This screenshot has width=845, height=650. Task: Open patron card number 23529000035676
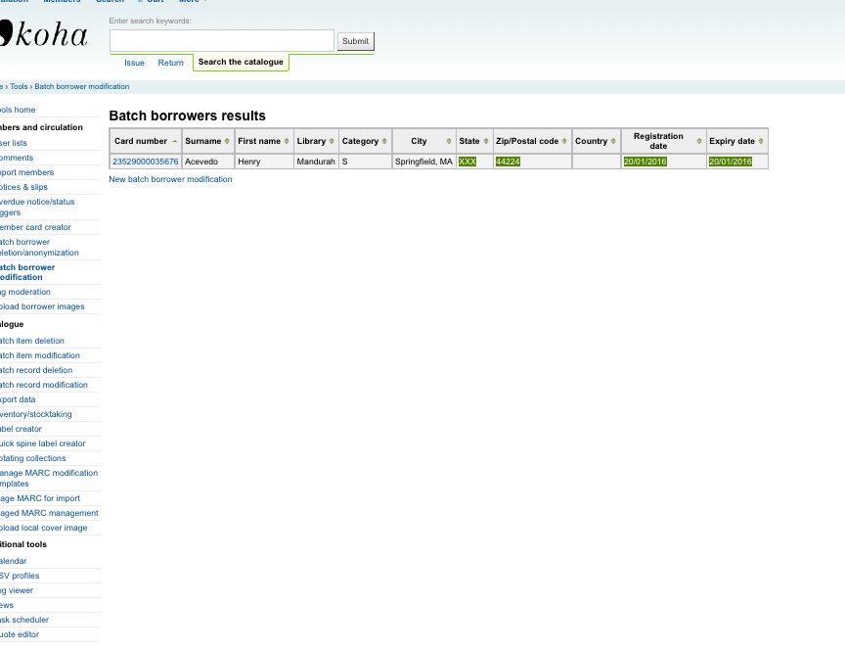(x=146, y=162)
